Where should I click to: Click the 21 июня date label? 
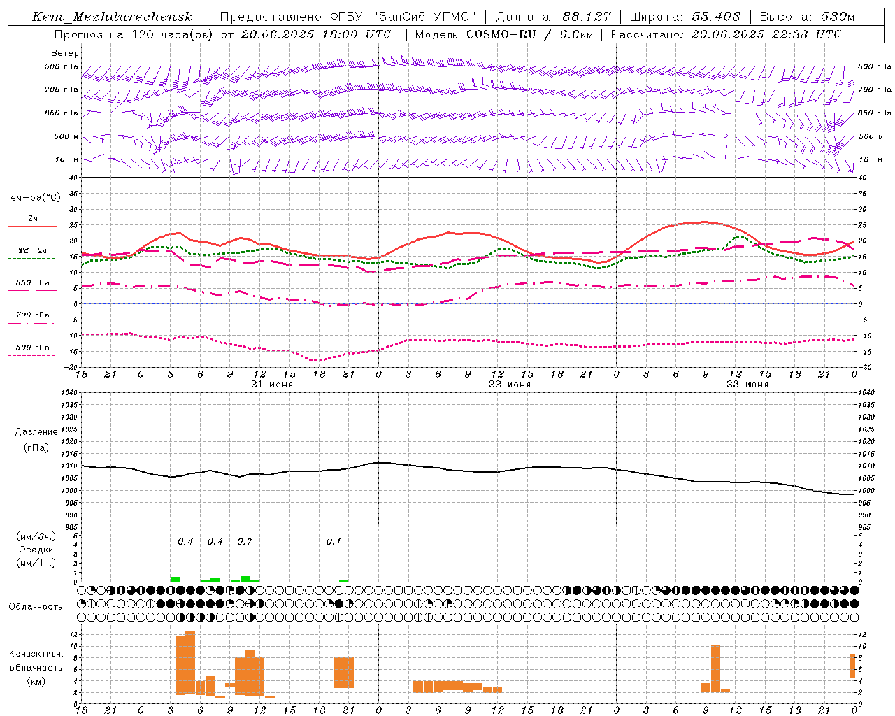(x=272, y=385)
